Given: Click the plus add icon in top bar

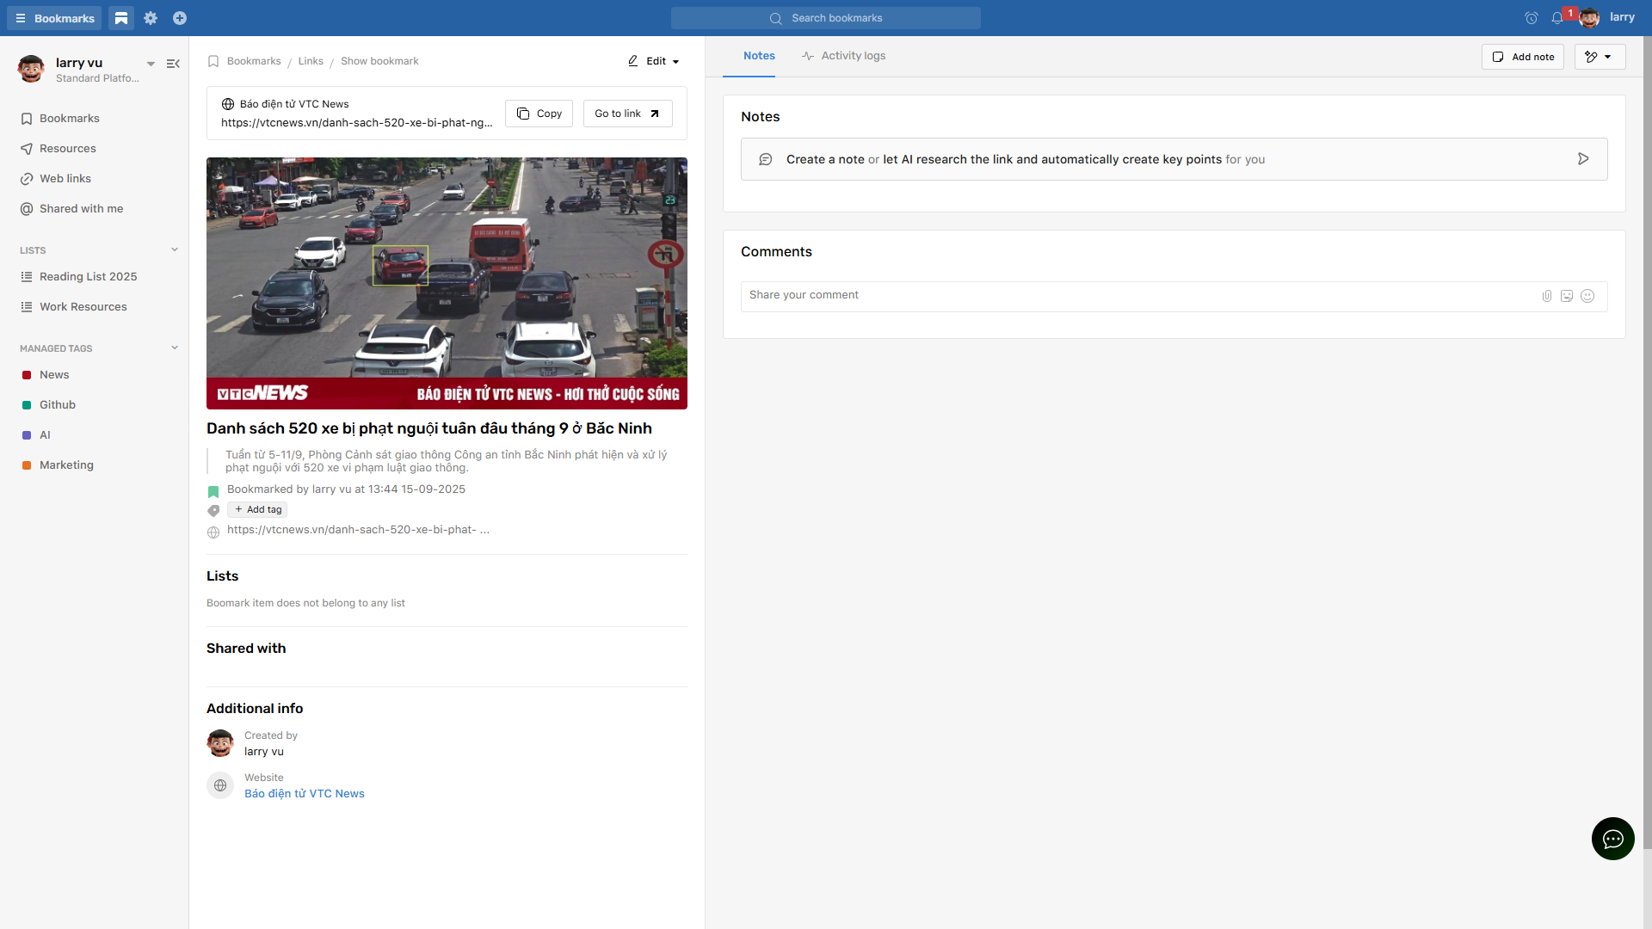Looking at the screenshot, I should point(180,18).
